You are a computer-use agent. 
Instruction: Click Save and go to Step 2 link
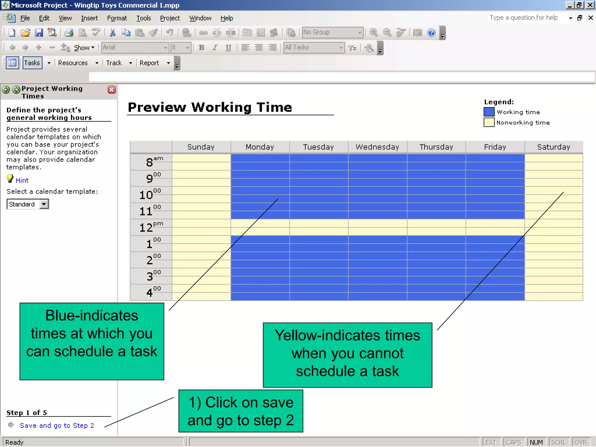click(57, 425)
